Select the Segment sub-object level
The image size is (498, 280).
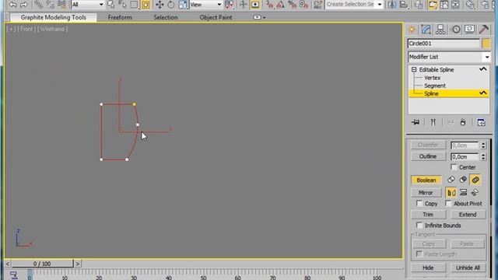[435, 86]
